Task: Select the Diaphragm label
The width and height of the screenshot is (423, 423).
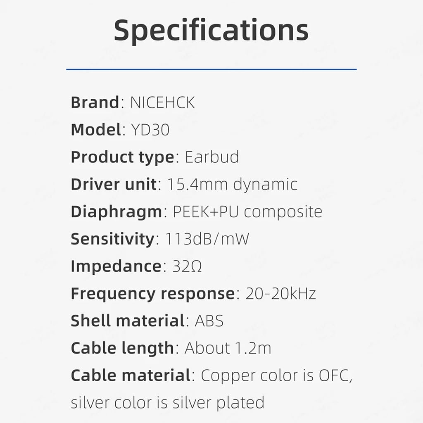Action: 116,211
